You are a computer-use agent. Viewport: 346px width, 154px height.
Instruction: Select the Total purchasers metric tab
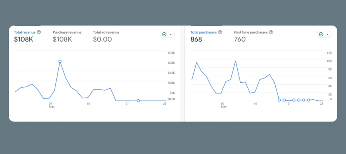[204, 32]
